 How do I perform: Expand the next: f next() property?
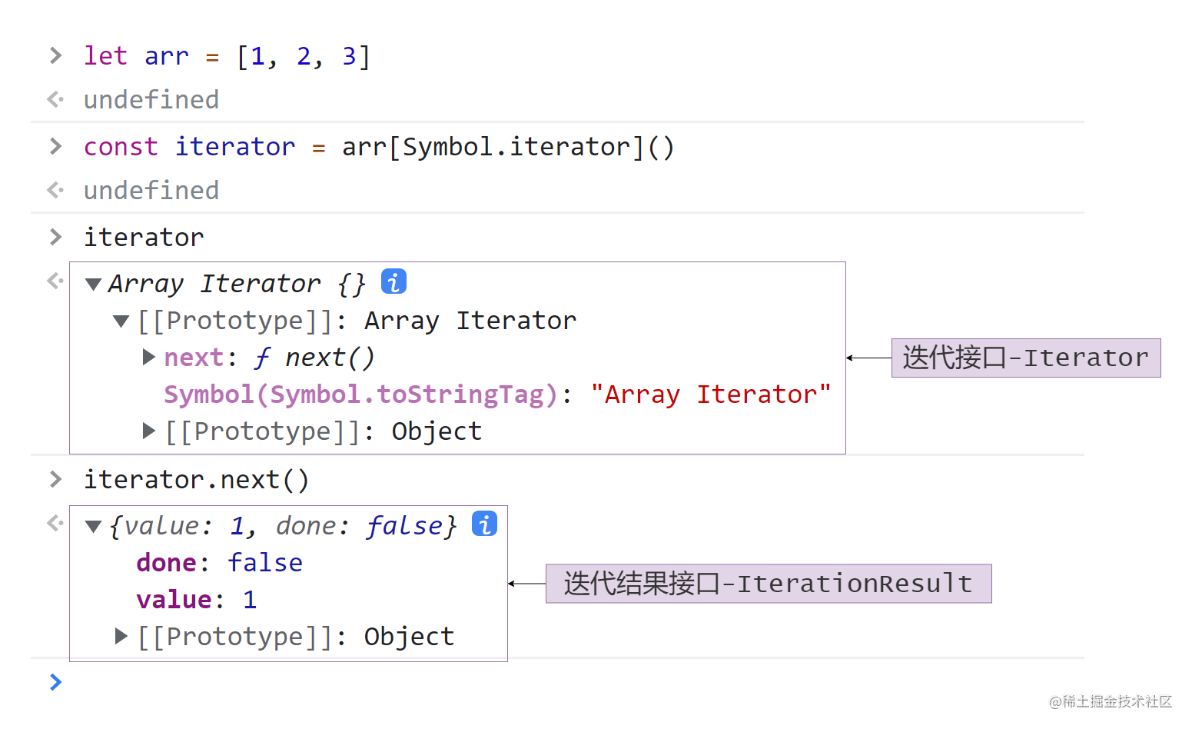(x=148, y=356)
